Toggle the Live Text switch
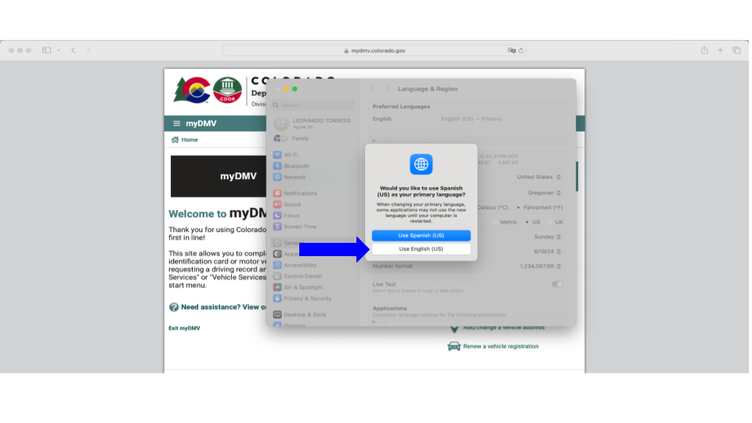Viewport: 752px width, 423px height. point(557,284)
